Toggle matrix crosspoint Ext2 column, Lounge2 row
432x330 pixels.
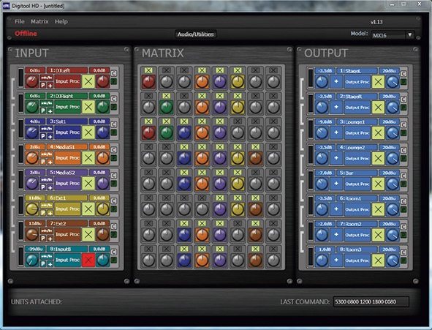pyautogui.click(x=255, y=147)
